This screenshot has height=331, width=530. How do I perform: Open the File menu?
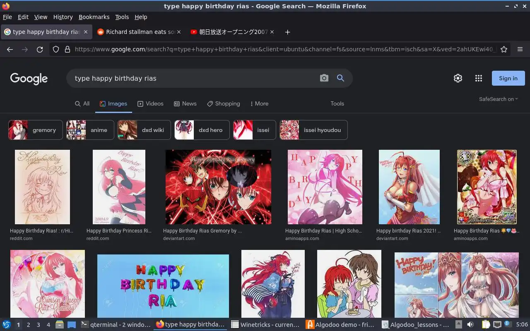click(7, 17)
